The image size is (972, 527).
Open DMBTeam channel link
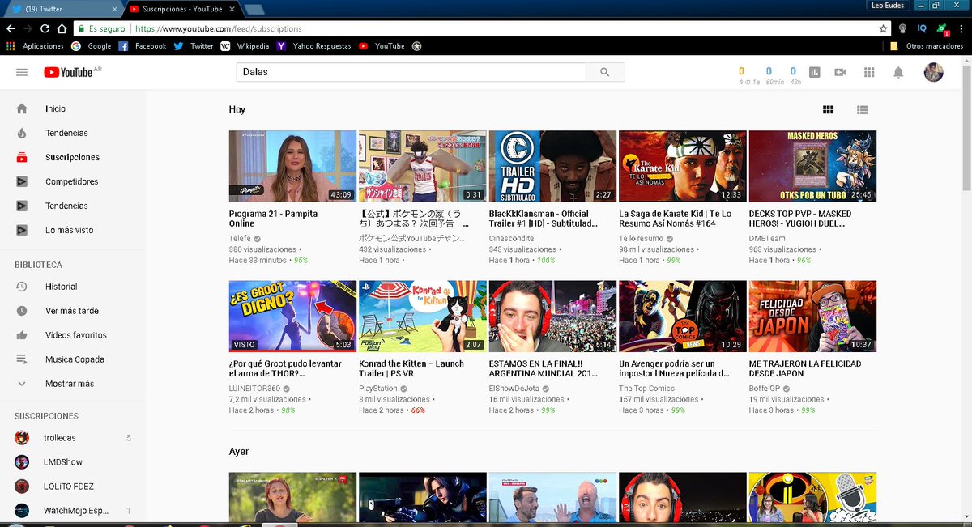tap(769, 239)
